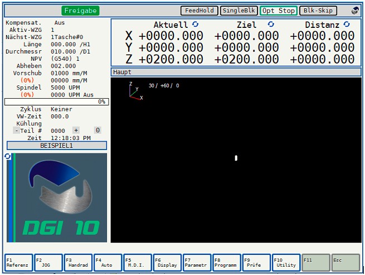Click Abheben value 002.000
365x275 pixels.
tap(64, 66)
